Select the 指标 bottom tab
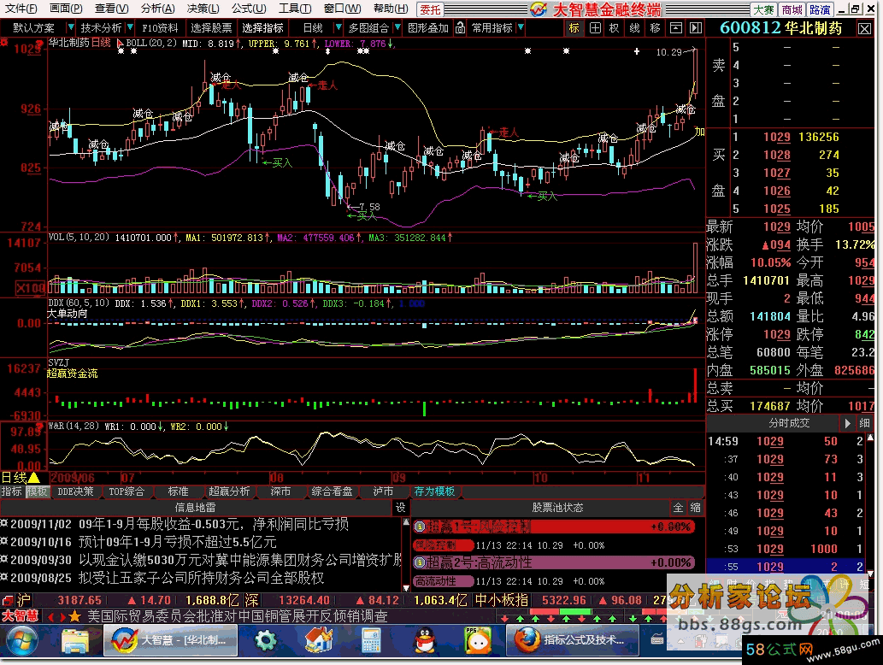Screen dimensions: 883x665 (11, 491)
